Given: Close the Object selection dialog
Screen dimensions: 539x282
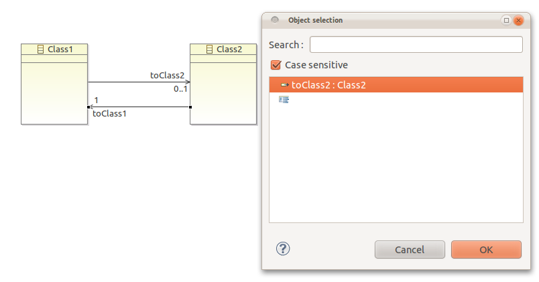Looking at the screenshot, I should point(518,20).
